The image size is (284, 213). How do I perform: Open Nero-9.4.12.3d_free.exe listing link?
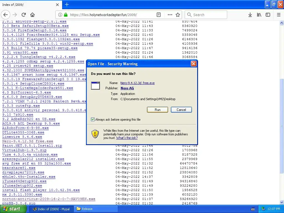click(28, 141)
